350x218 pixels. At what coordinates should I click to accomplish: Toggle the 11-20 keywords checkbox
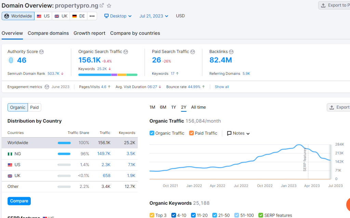coord(193,215)
